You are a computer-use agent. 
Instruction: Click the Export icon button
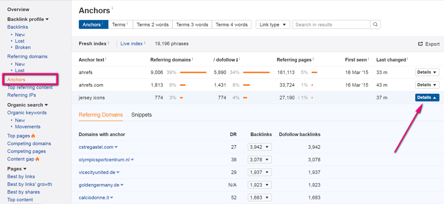coord(421,44)
